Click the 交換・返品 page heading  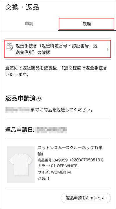click(22, 7)
